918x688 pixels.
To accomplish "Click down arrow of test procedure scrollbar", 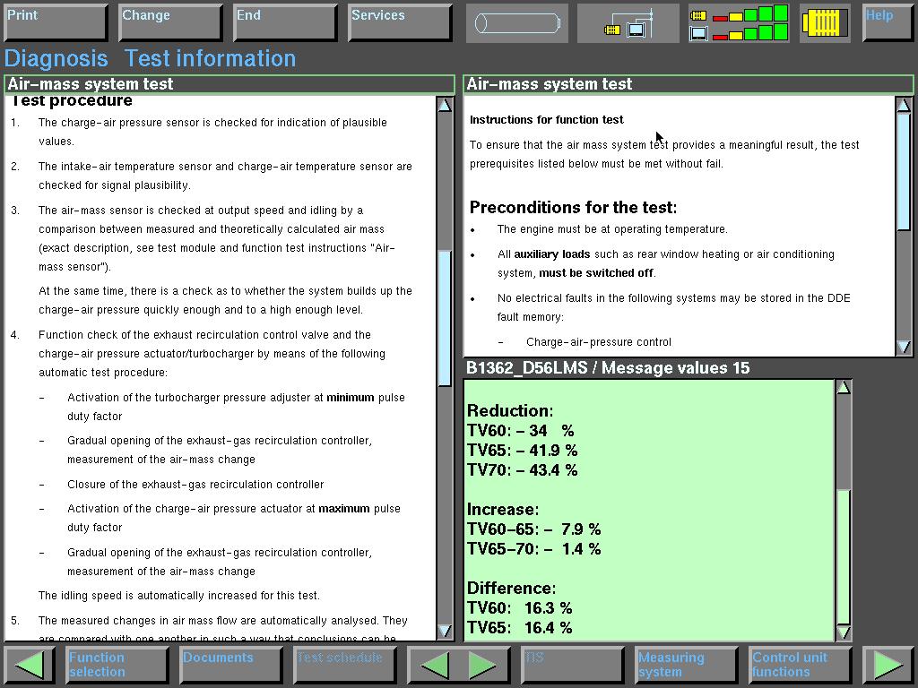I will pos(445,631).
